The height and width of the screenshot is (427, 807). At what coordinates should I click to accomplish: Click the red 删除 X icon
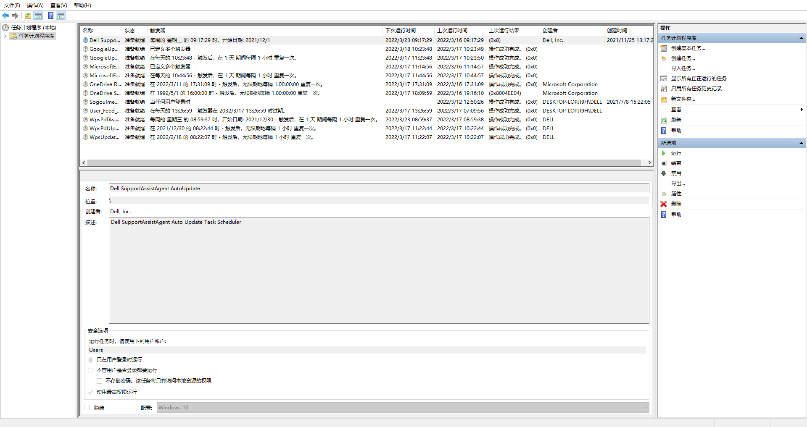click(x=664, y=204)
